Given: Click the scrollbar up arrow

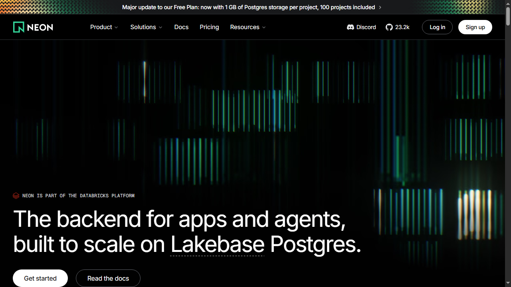Looking at the screenshot, I should [508, 3].
